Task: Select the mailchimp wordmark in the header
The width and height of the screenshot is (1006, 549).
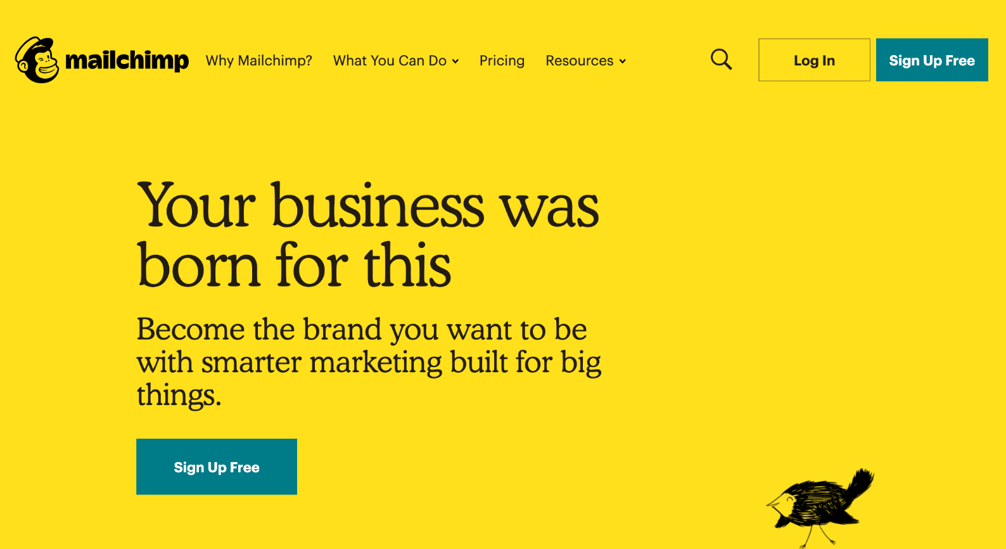Action: coord(127,61)
